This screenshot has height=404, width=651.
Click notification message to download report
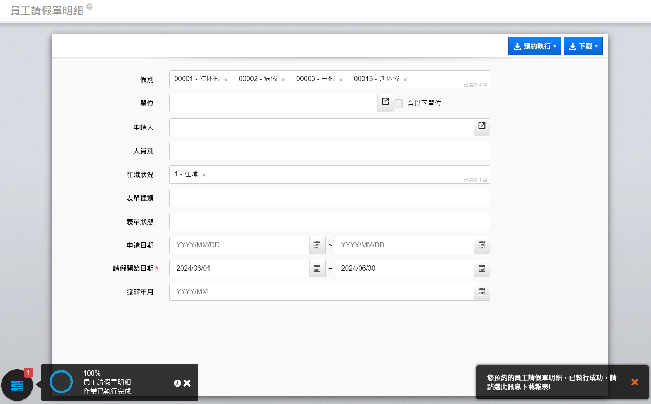551,382
